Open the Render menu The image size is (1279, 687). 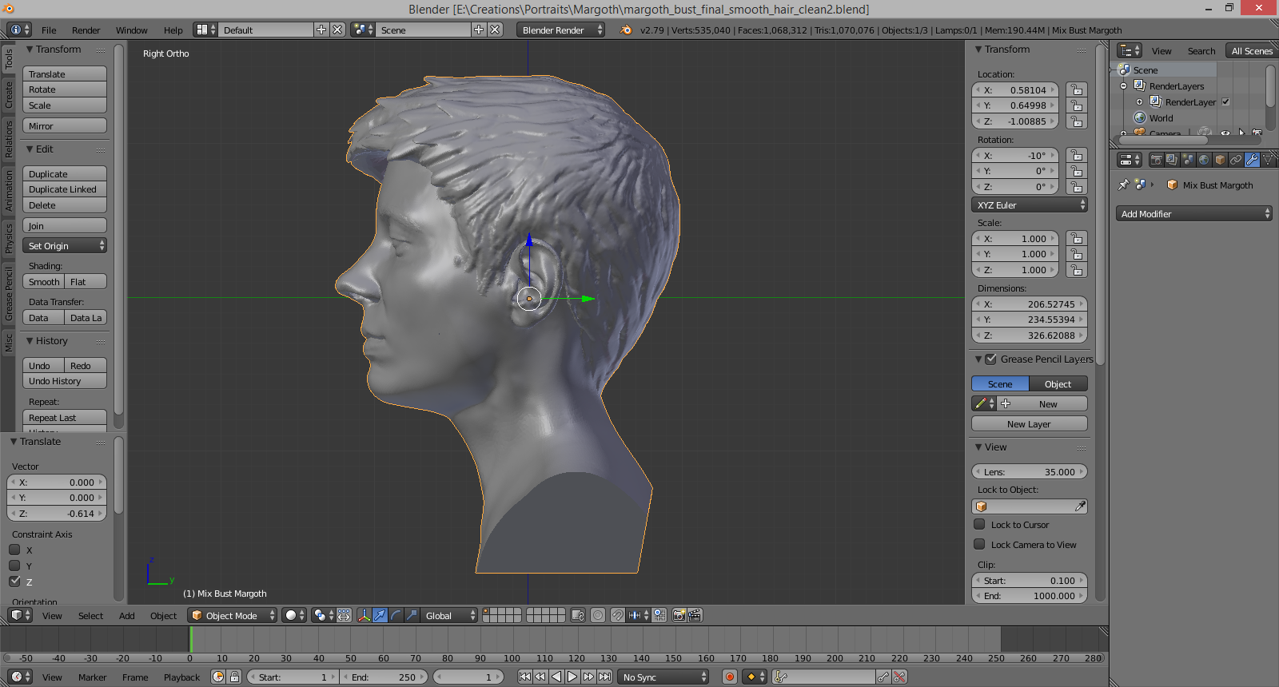86,30
